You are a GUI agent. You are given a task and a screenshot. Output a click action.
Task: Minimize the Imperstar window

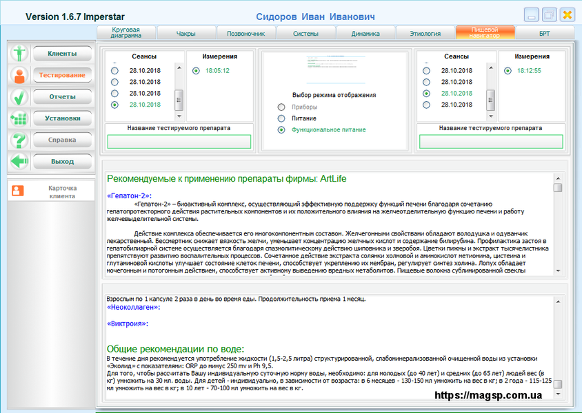pyautogui.click(x=531, y=15)
